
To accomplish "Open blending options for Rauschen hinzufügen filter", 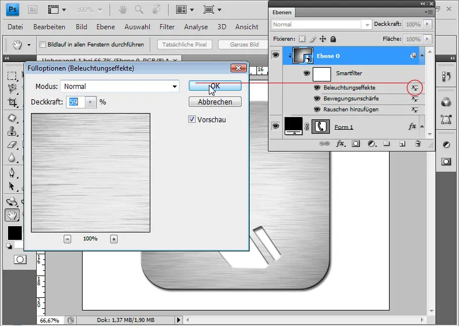I will pyautogui.click(x=414, y=110).
